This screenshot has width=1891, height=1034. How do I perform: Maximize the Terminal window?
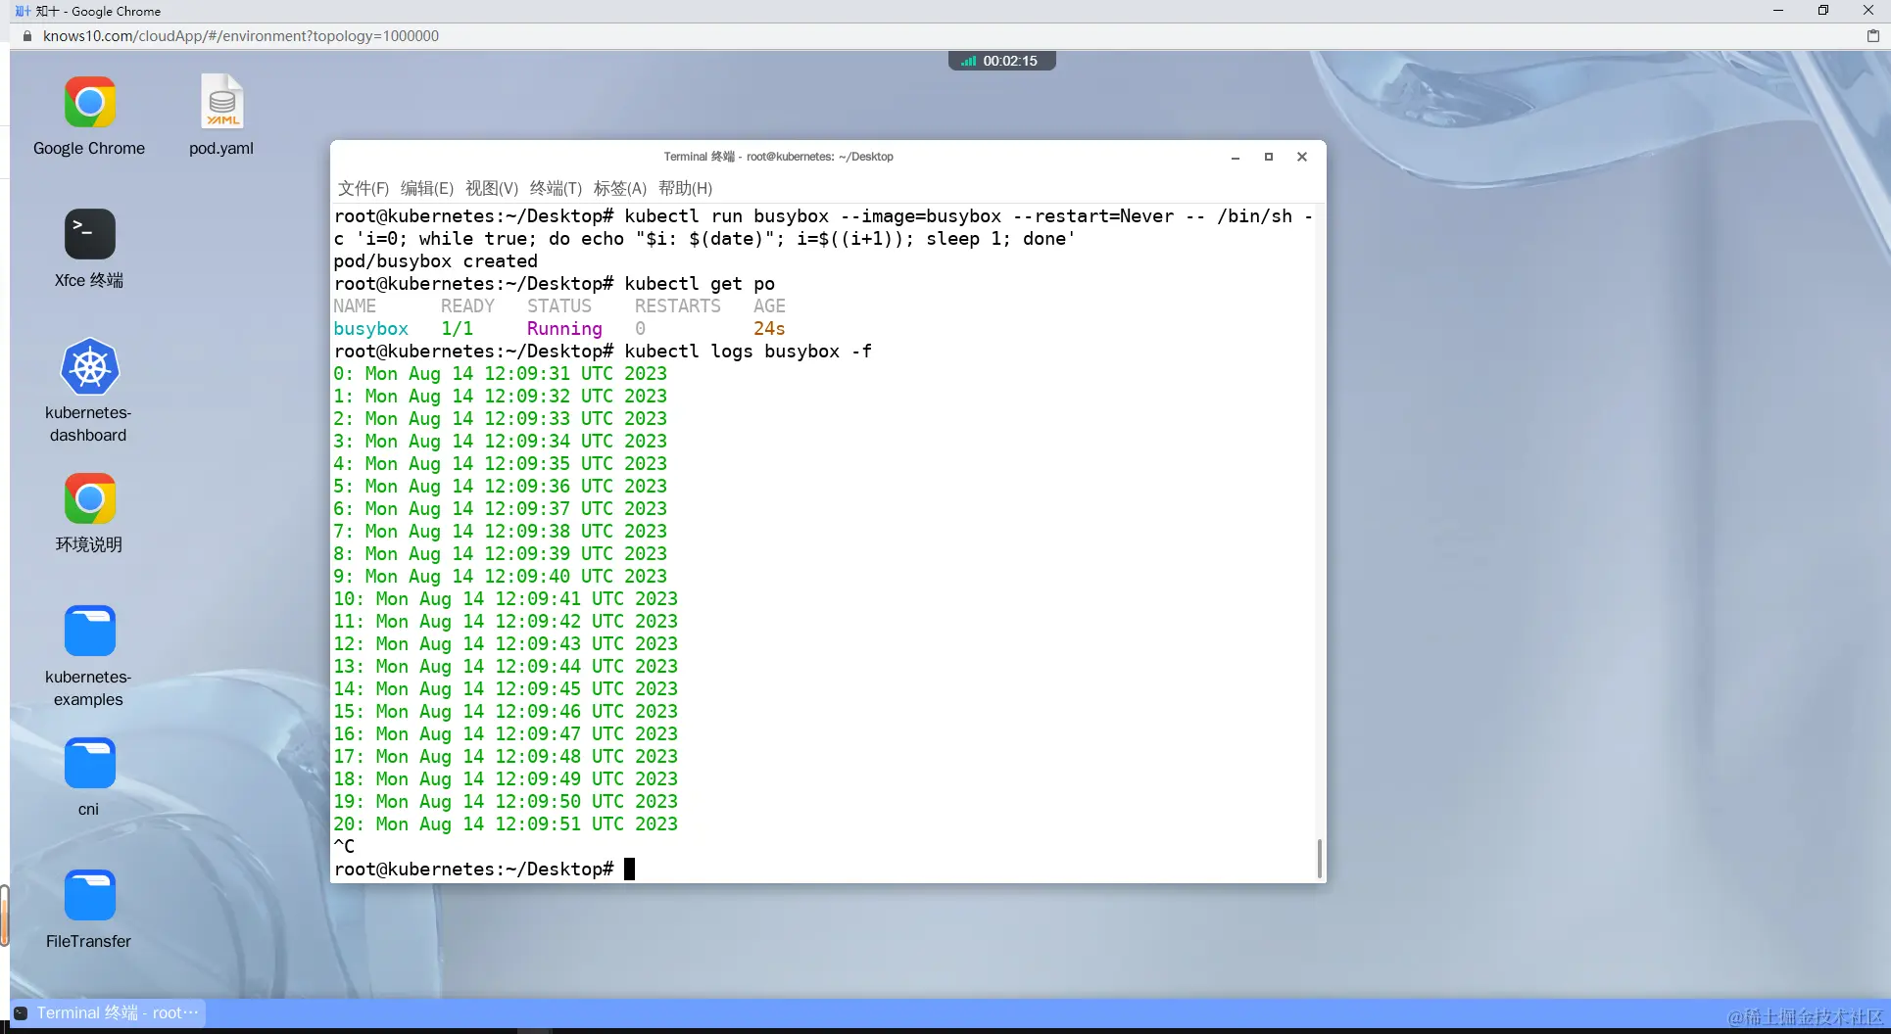click(1269, 157)
